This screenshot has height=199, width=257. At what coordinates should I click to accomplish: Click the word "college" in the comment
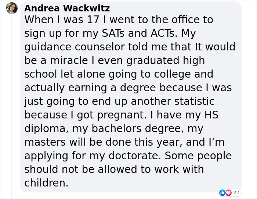(172, 75)
